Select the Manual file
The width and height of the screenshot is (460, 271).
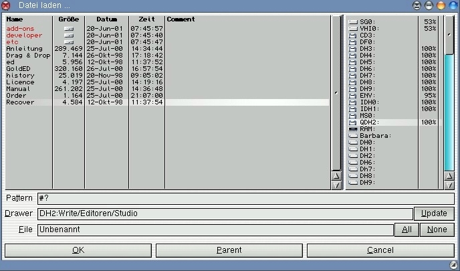click(18, 89)
